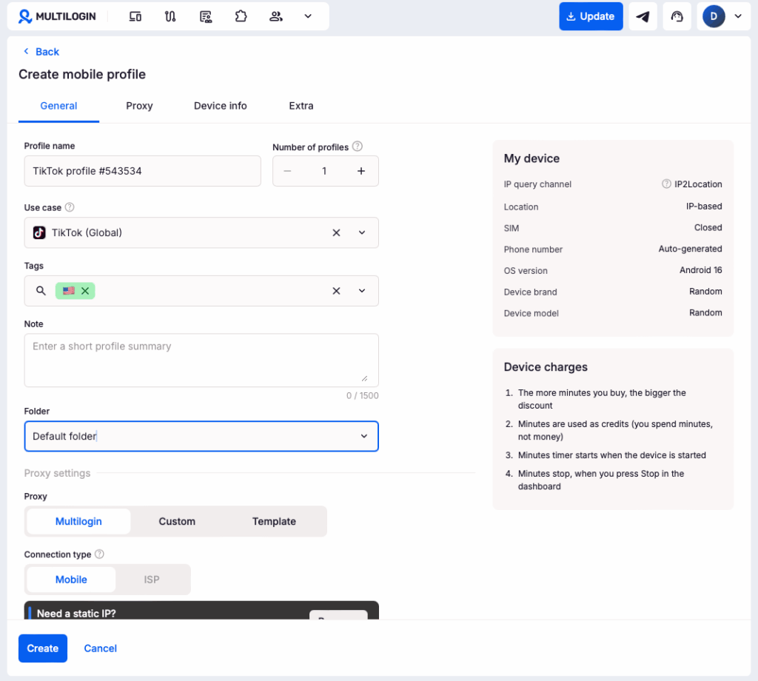Click the Device charges heading
758x681 pixels.
pyautogui.click(x=546, y=367)
